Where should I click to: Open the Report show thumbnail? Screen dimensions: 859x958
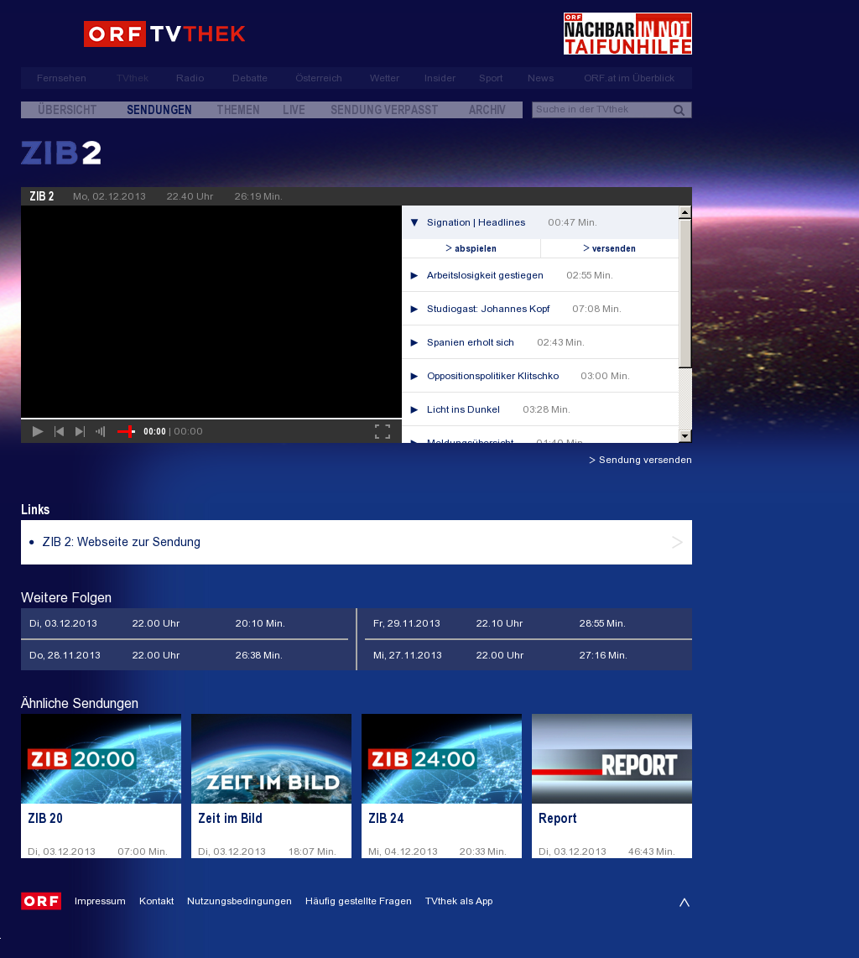[612, 759]
